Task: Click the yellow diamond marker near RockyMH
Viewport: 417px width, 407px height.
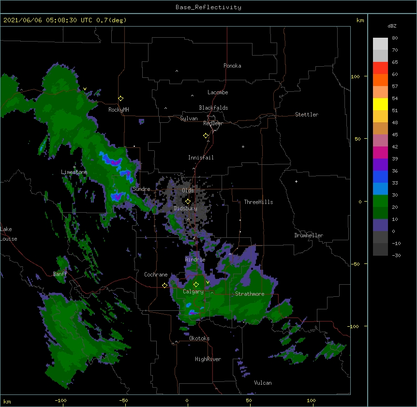Action: pos(120,99)
